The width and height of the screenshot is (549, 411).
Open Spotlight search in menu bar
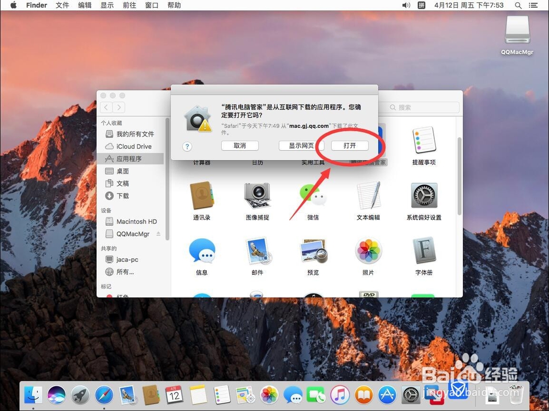coord(518,5)
